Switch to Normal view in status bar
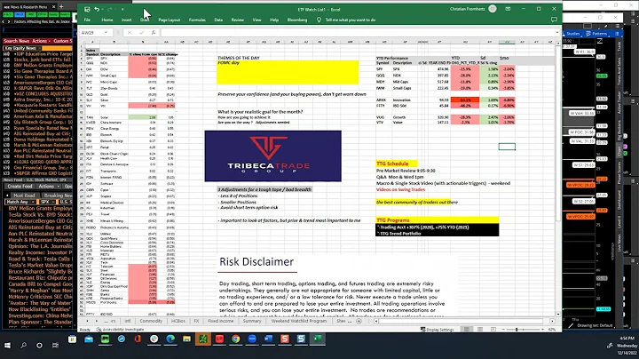 click(467, 329)
